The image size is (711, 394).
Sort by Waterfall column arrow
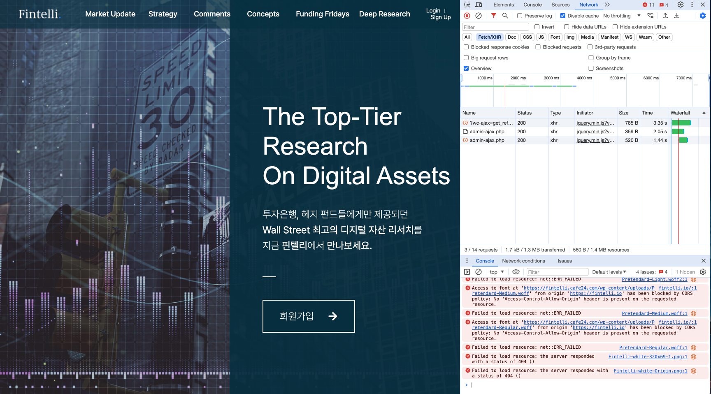click(704, 113)
